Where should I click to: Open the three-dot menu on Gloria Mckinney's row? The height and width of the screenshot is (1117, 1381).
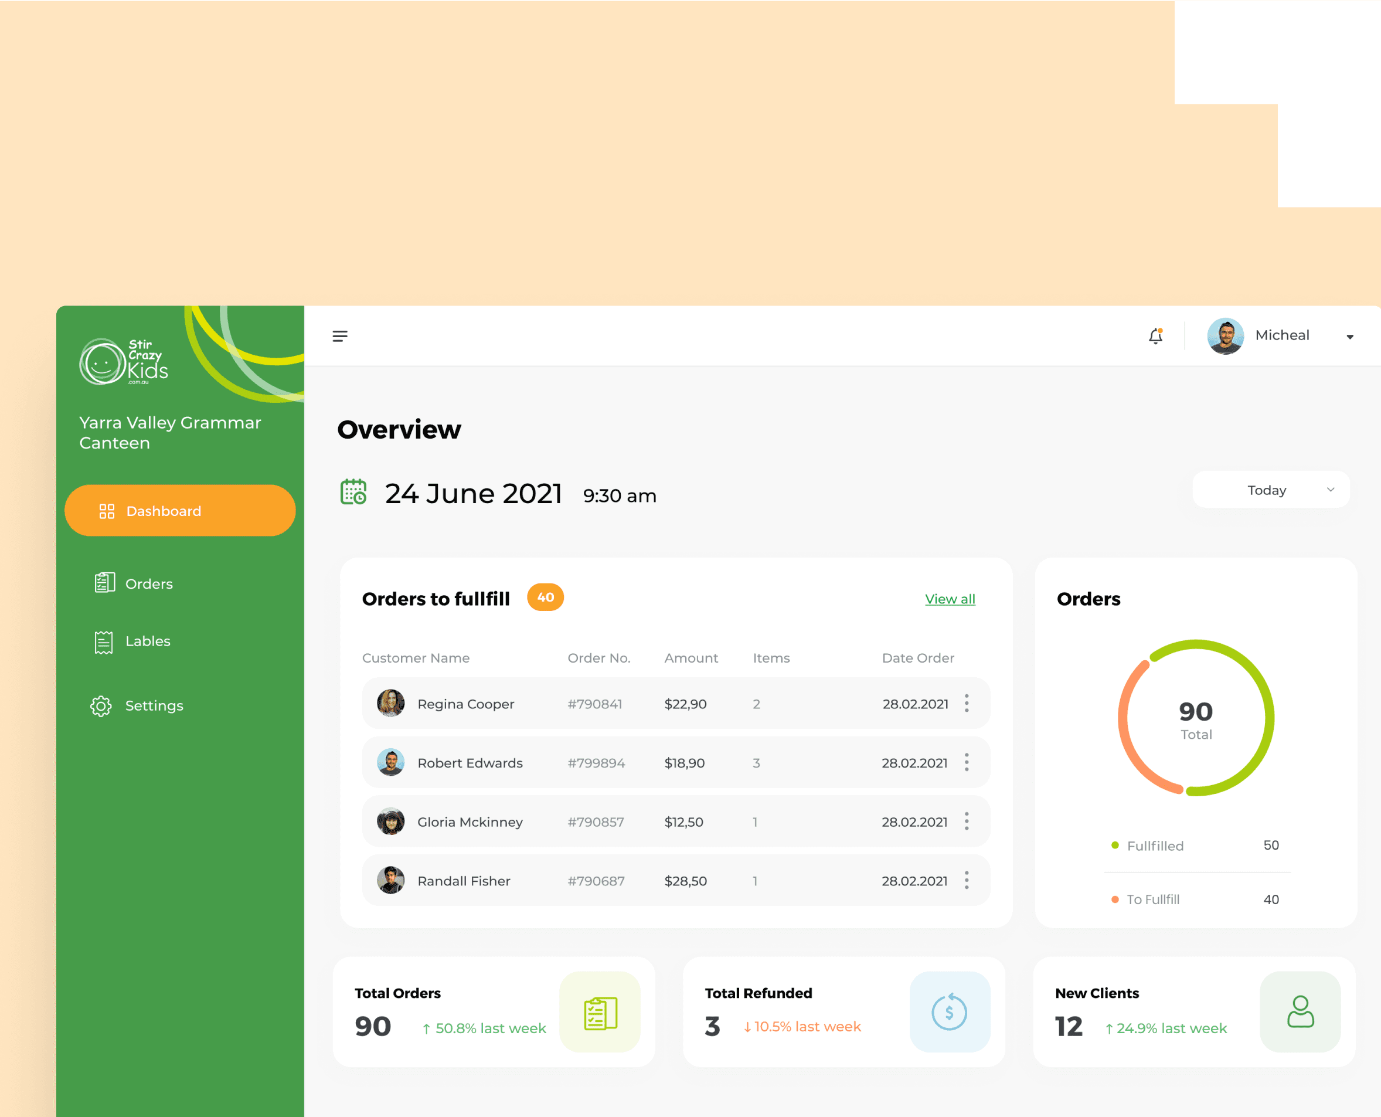[966, 821]
